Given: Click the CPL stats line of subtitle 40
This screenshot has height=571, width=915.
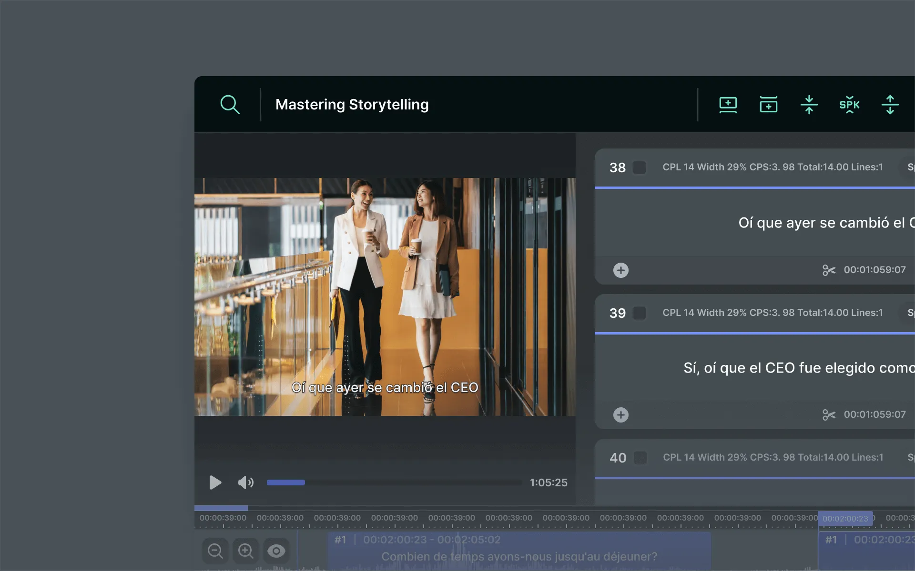Looking at the screenshot, I should [x=773, y=457].
